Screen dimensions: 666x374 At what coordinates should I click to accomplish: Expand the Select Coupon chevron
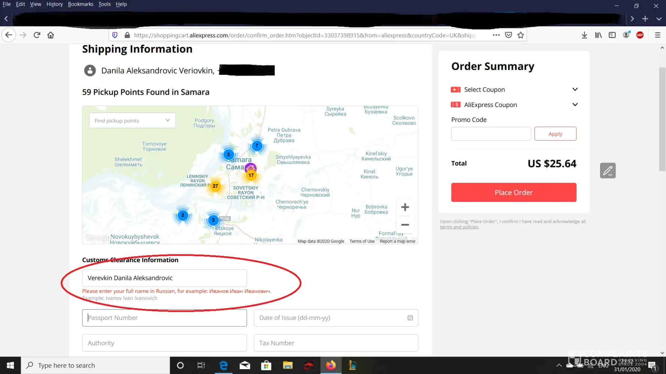coord(575,89)
